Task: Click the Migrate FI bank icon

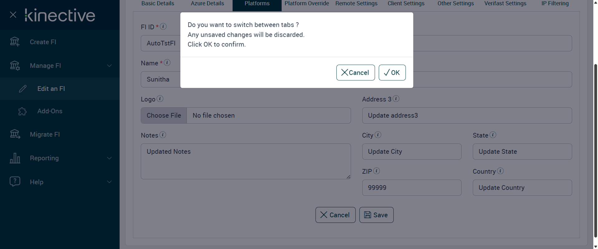Action: coord(15,134)
